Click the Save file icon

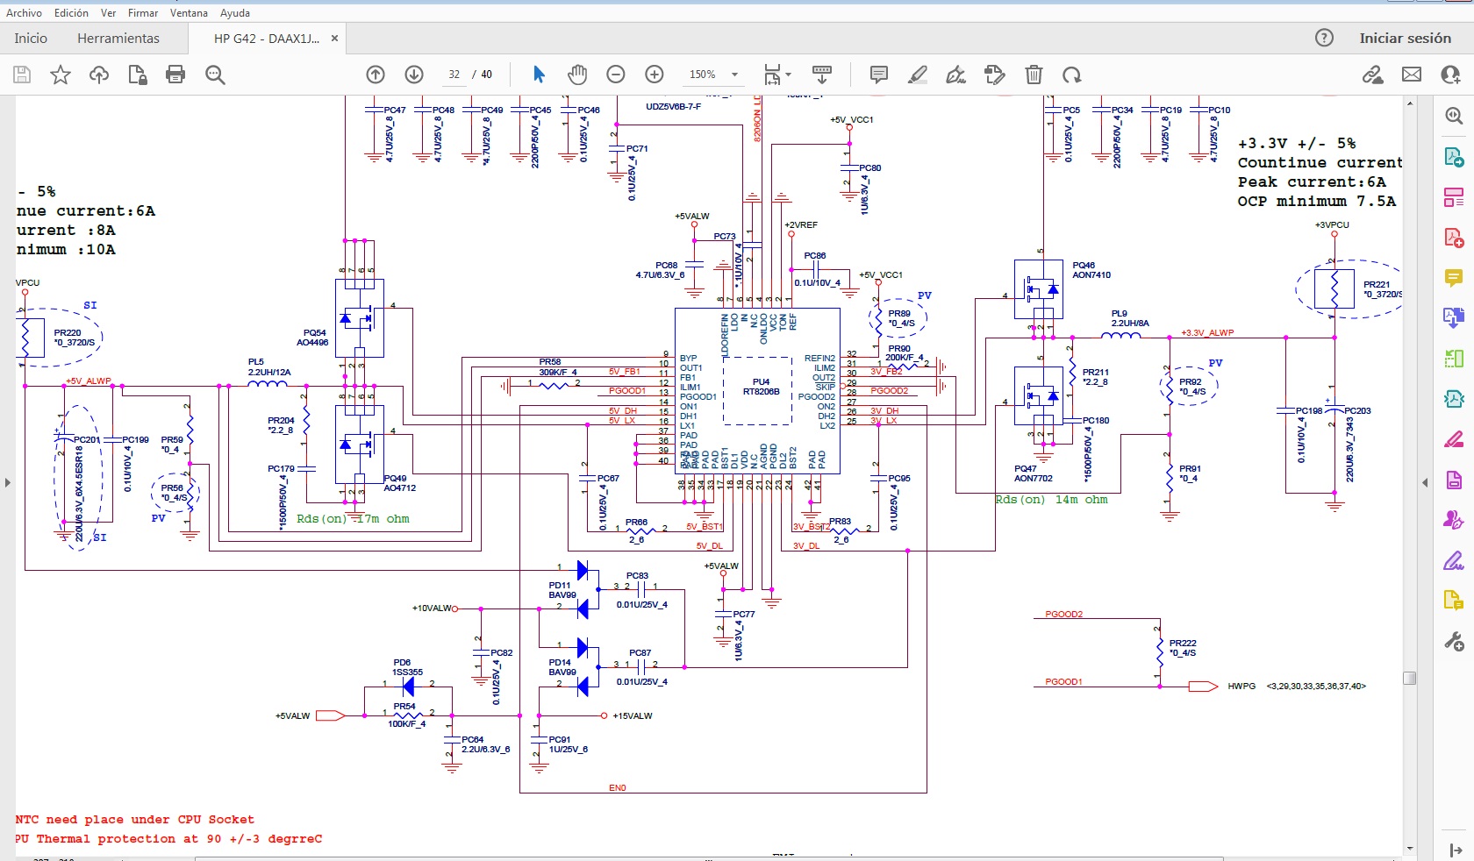(22, 75)
